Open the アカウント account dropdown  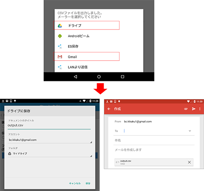[x=50, y=140]
